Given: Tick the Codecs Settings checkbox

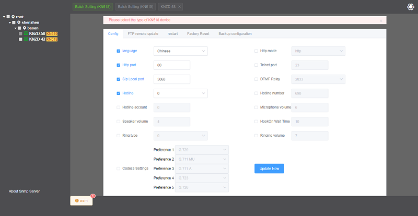Looking at the screenshot, I should click(119, 169).
